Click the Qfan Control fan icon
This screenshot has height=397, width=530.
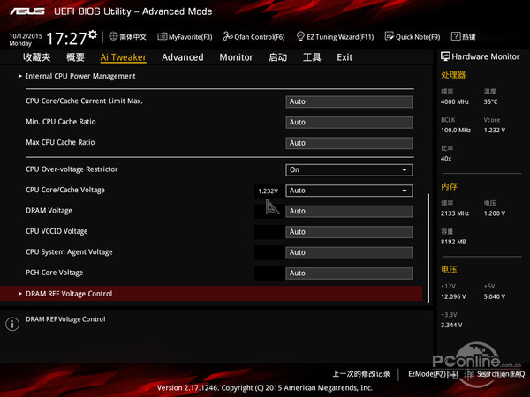pos(228,36)
